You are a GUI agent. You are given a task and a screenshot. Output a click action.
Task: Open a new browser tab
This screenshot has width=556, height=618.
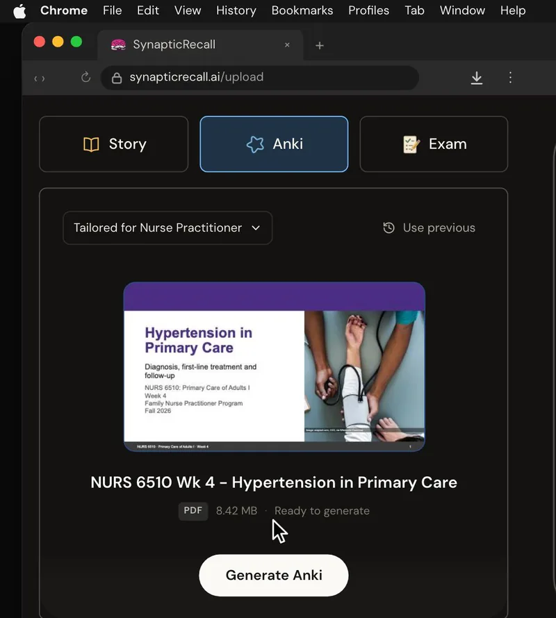pyautogui.click(x=320, y=46)
